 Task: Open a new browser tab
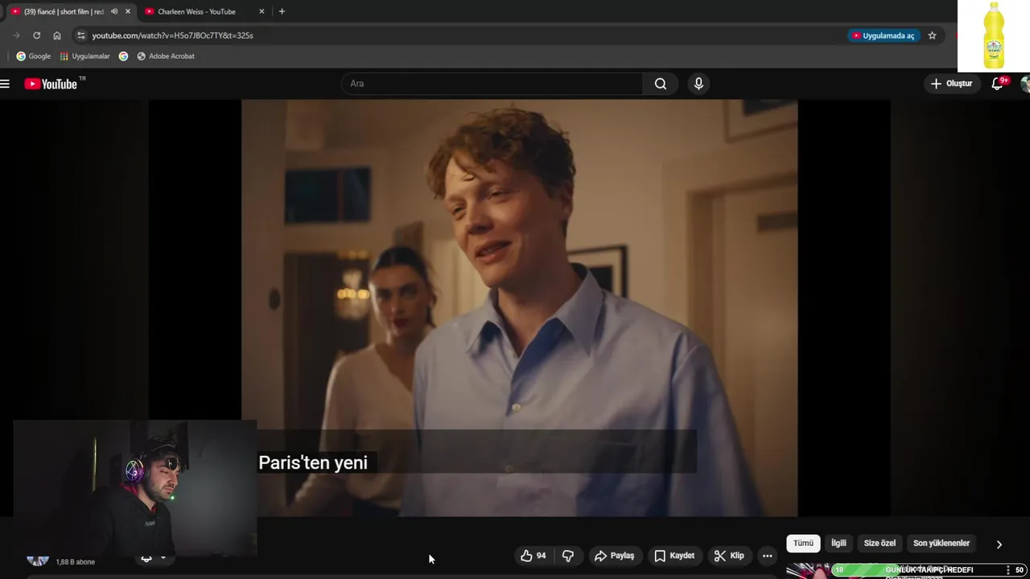click(x=282, y=11)
